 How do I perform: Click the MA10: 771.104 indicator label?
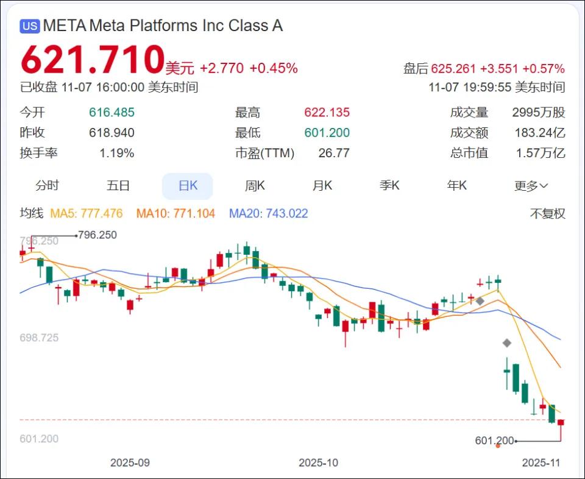point(175,213)
